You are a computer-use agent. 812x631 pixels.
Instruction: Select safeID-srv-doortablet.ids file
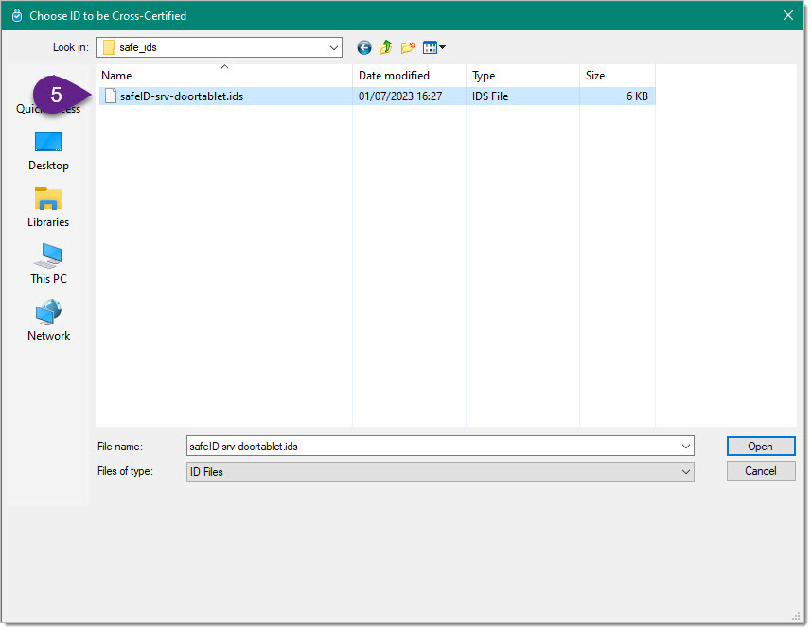(x=181, y=96)
